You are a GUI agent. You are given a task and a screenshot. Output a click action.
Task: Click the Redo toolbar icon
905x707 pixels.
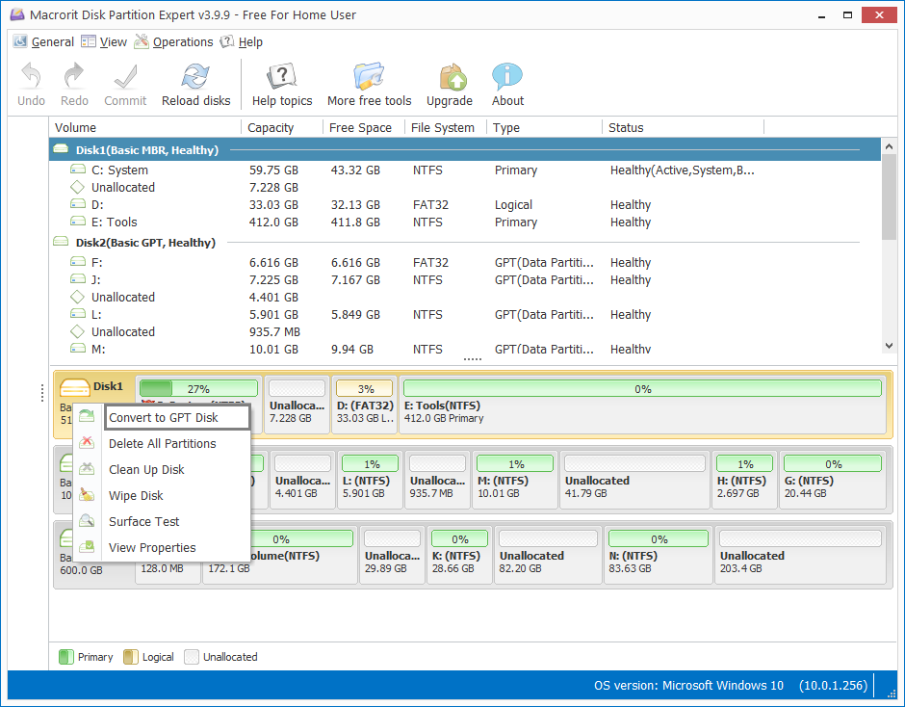pyautogui.click(x=74, y=76)
